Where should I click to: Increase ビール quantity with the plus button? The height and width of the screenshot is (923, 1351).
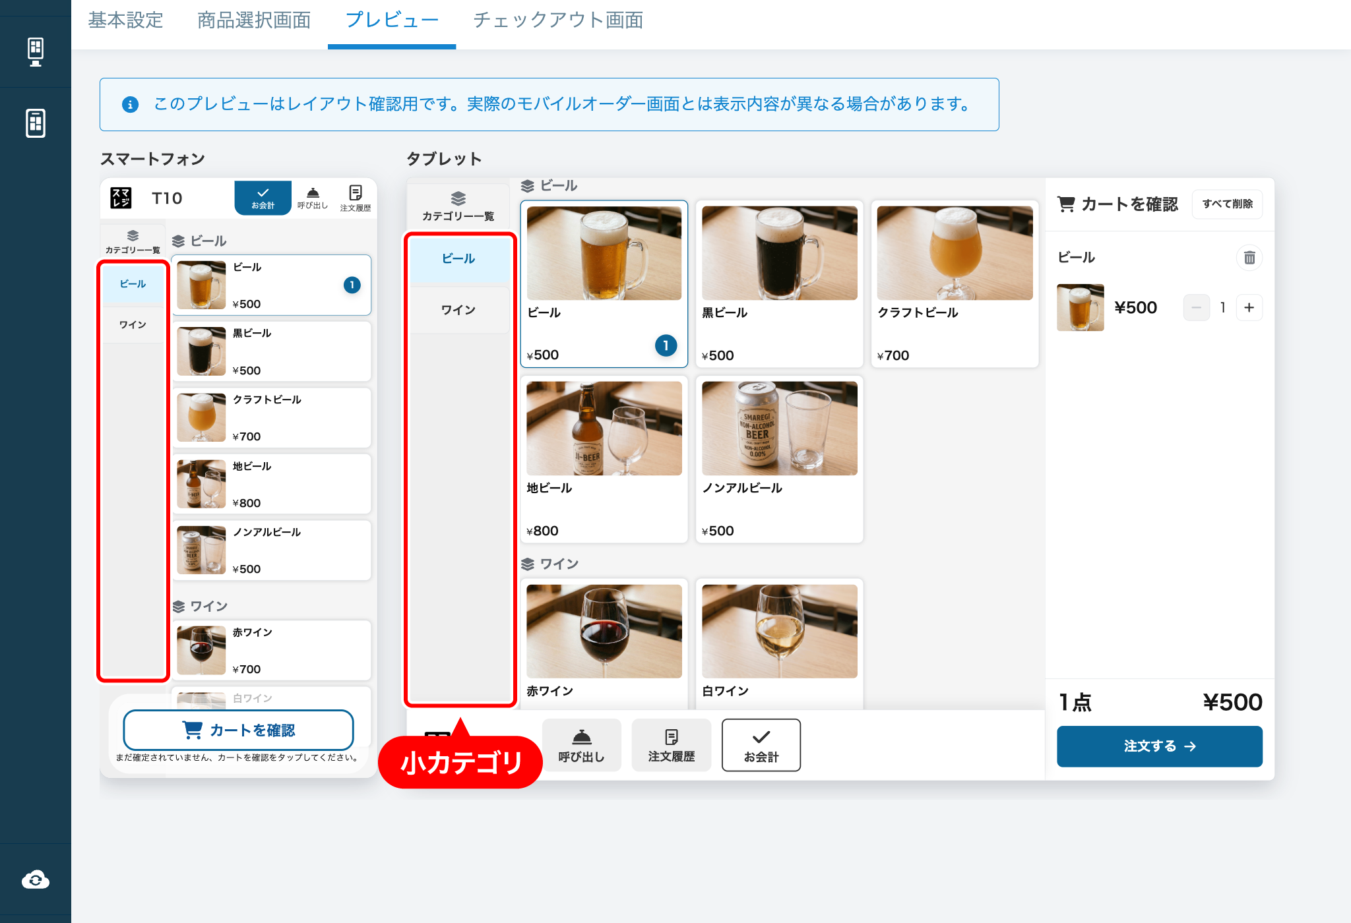point(1249,307)
